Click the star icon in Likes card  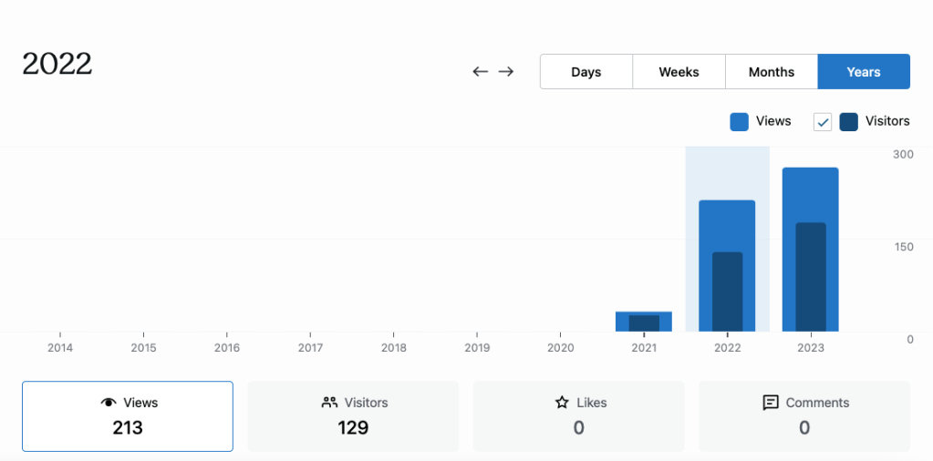562,403
